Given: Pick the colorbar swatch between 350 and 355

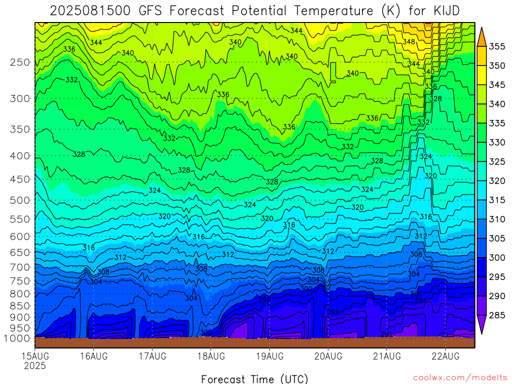Looking at the screenshot, I should [481, 56].
